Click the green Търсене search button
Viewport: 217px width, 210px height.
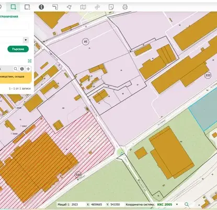(18, 49)
